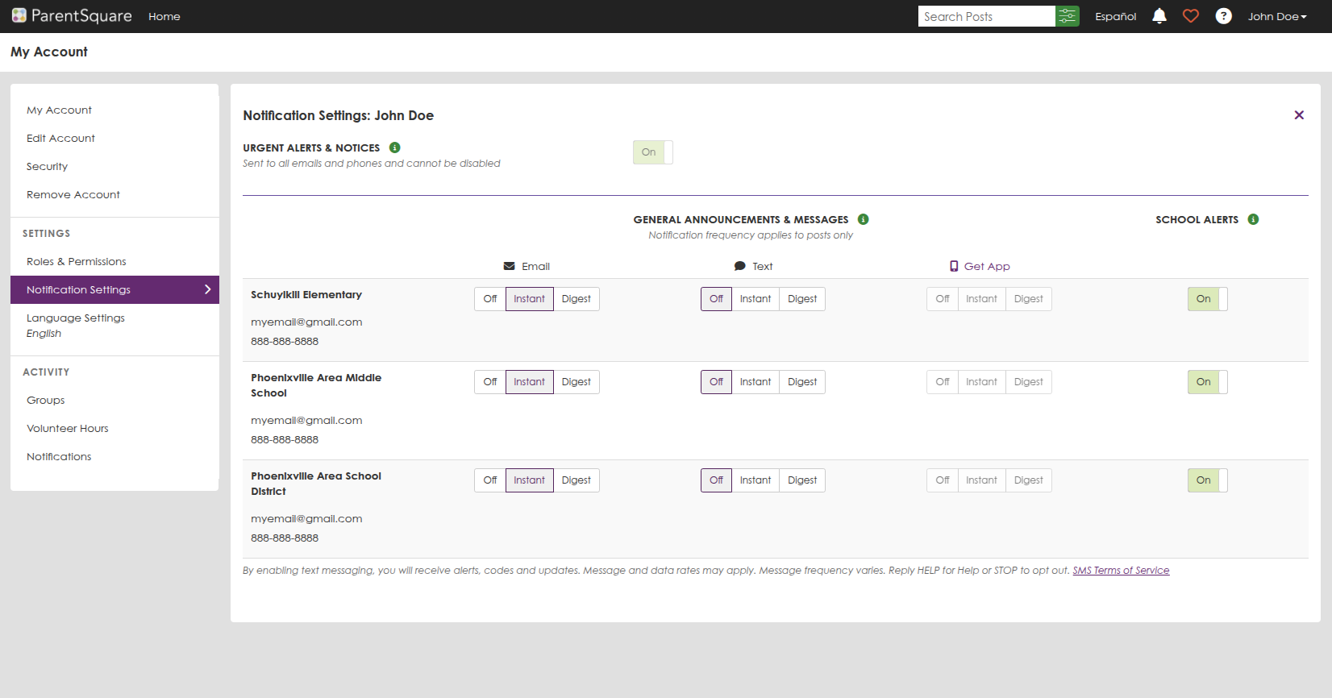This screenshot has height=698, width=1332.
Task: Set Schuylkill Elementary text to Off
Action: tap(716, 299)
